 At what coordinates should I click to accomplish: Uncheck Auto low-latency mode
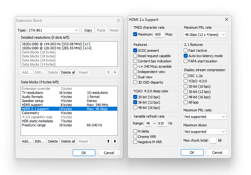pos(186,56)
